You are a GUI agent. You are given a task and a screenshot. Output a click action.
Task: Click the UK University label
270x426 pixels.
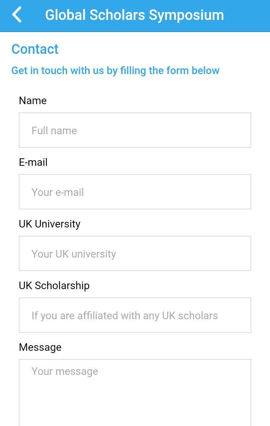[x=49, y=224]
